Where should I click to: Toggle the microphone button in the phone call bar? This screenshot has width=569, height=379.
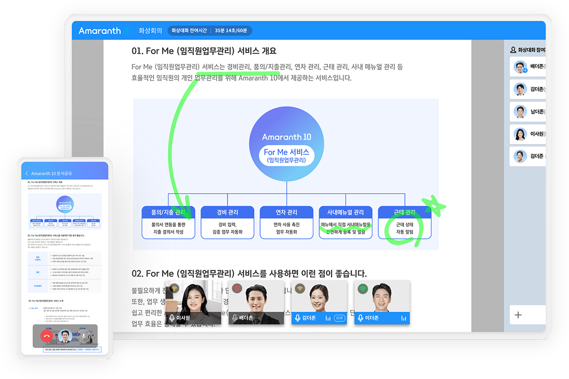(84, 336)
